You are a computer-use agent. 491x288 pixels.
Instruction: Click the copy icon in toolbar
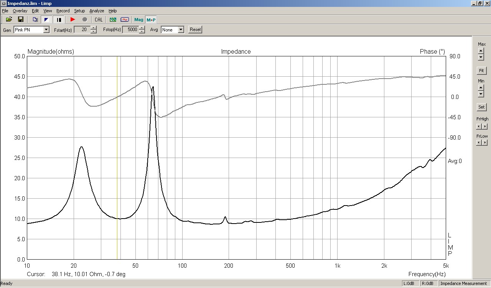coord(35,20)
